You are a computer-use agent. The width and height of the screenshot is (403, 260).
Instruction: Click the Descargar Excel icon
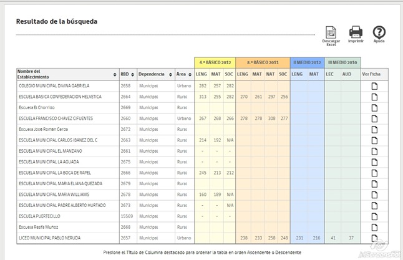pyautogui.click(x=331, y=32)
